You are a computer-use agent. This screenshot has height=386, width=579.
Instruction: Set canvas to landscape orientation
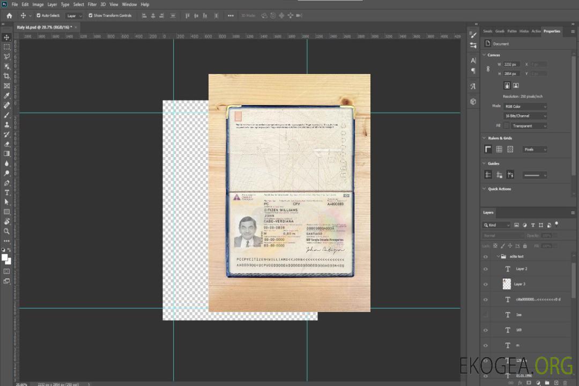click(516, 85)
